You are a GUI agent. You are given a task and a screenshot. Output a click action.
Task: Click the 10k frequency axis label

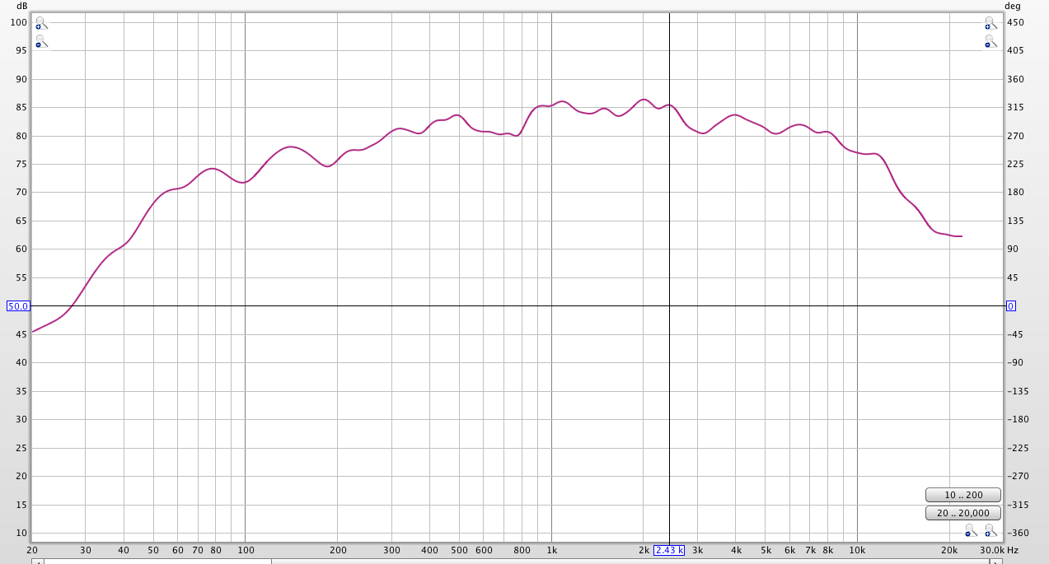(858, 550)
